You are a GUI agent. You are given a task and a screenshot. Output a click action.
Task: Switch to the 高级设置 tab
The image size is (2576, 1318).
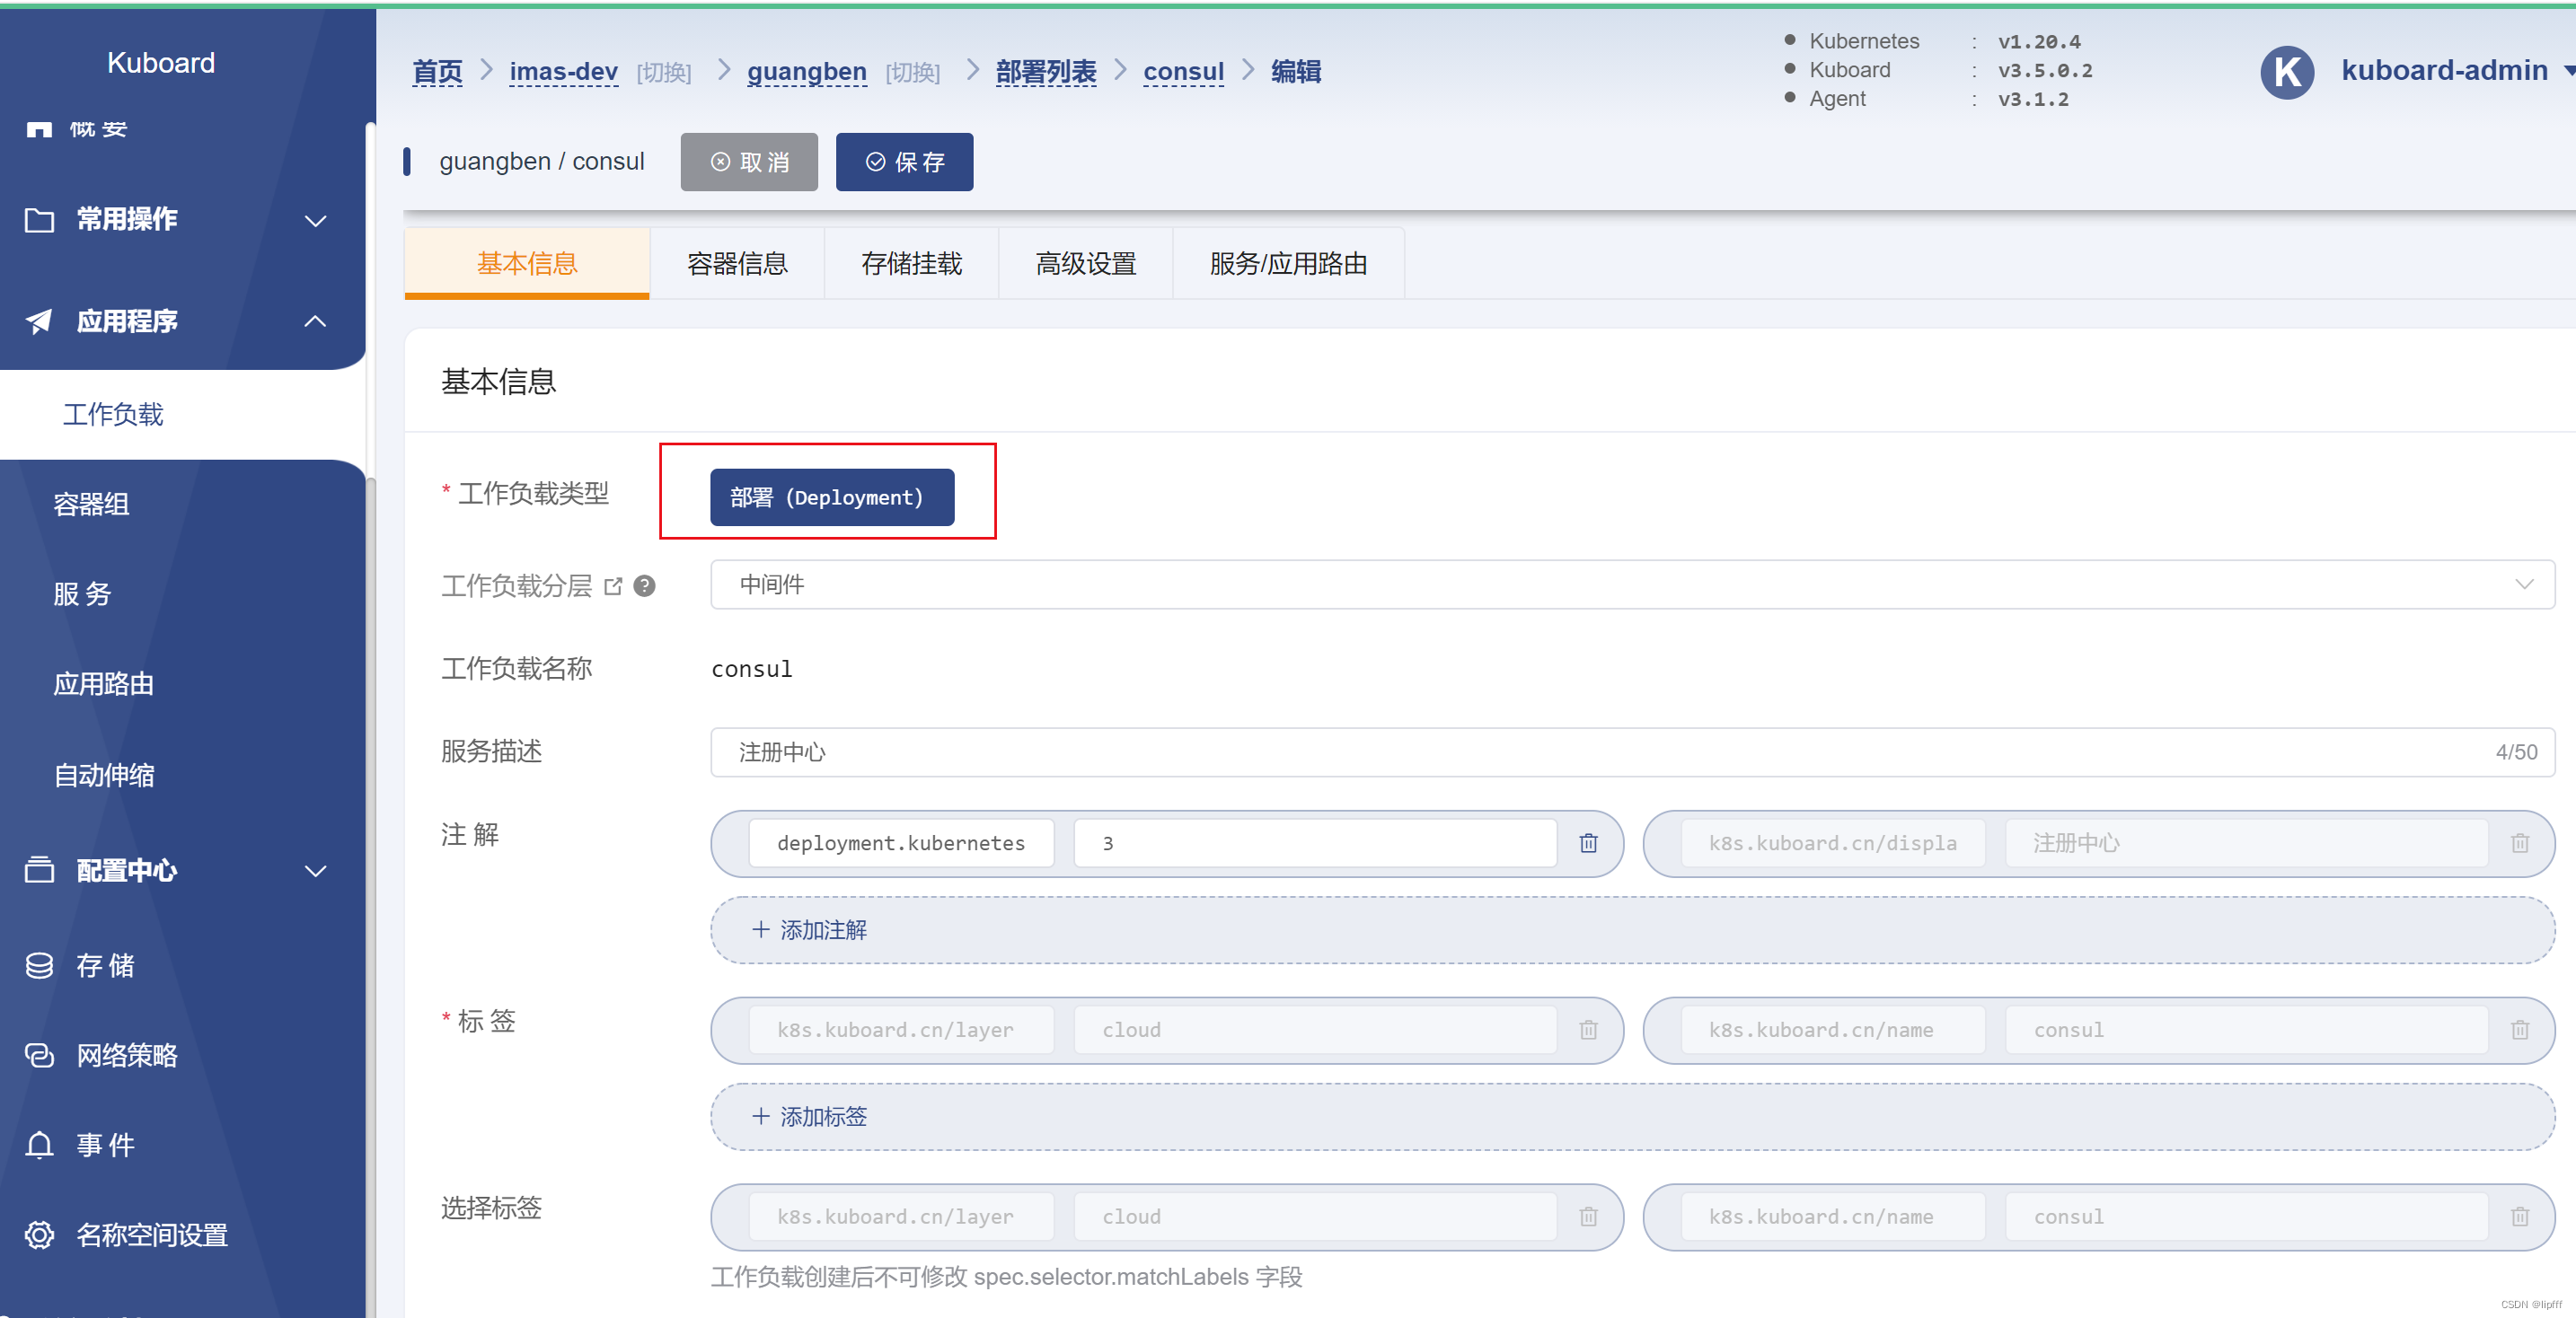1085,263
